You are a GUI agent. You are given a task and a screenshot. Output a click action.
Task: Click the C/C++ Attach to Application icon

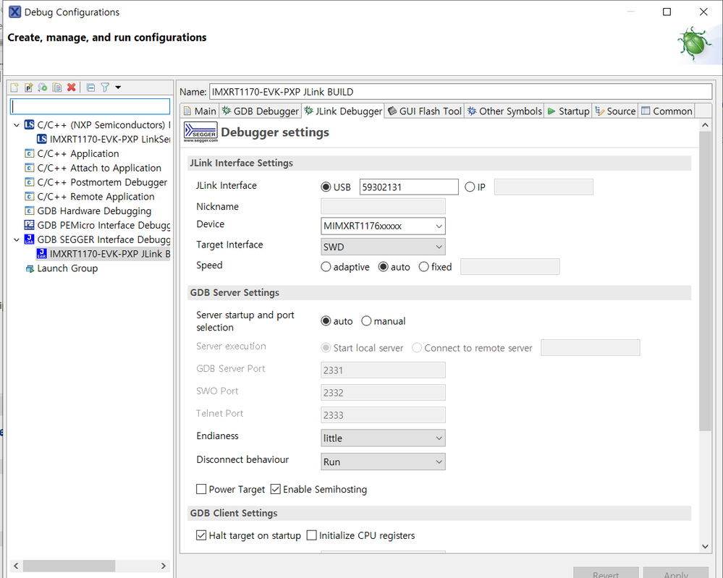click(29, 167)
